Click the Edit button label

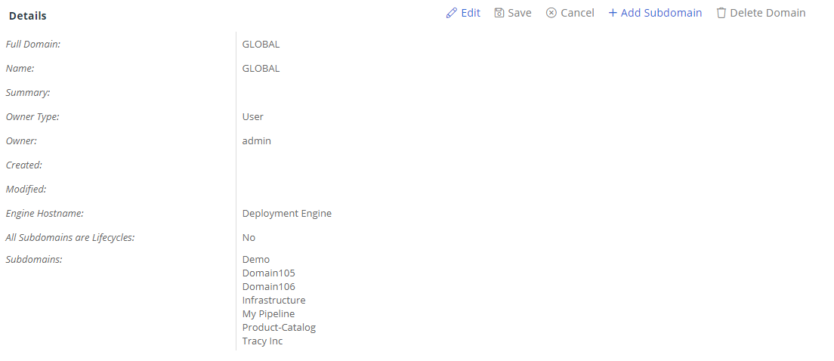471,13
